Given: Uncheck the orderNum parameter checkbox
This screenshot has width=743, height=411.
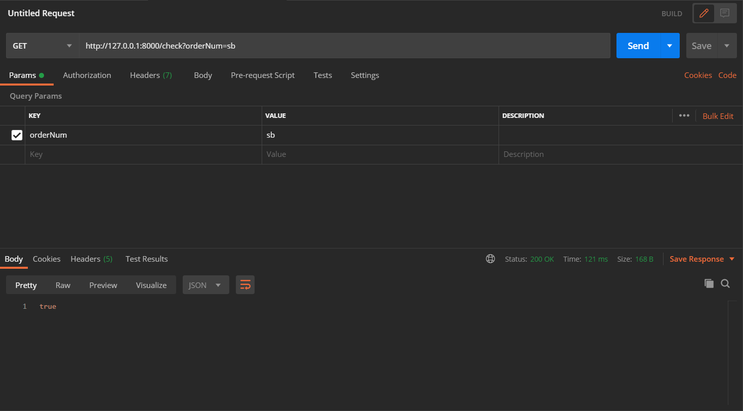Looking at the screenshot, I should pyautogui.click(x=17, y=135).
